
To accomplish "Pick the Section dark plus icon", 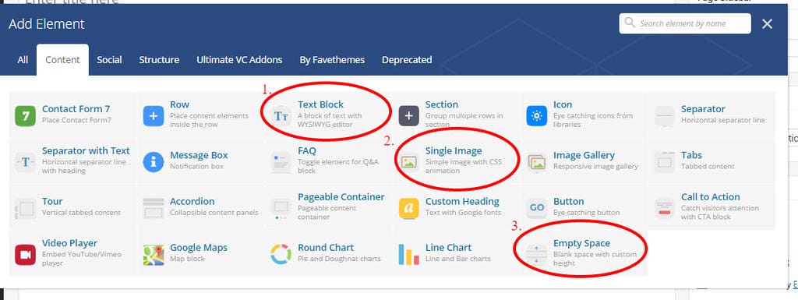I will [408, 116].
